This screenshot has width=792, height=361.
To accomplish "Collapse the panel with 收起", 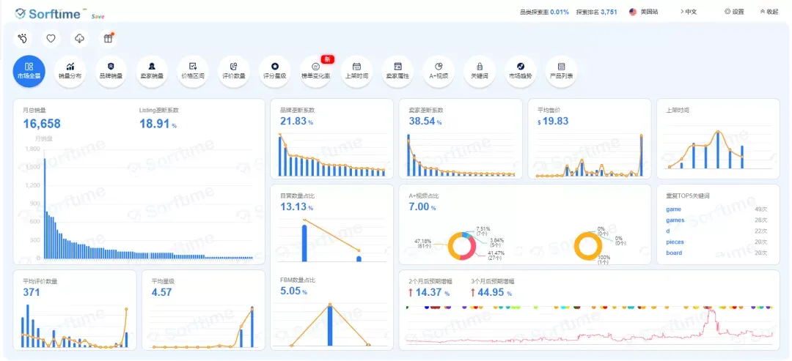I will [x=769, y=12].
